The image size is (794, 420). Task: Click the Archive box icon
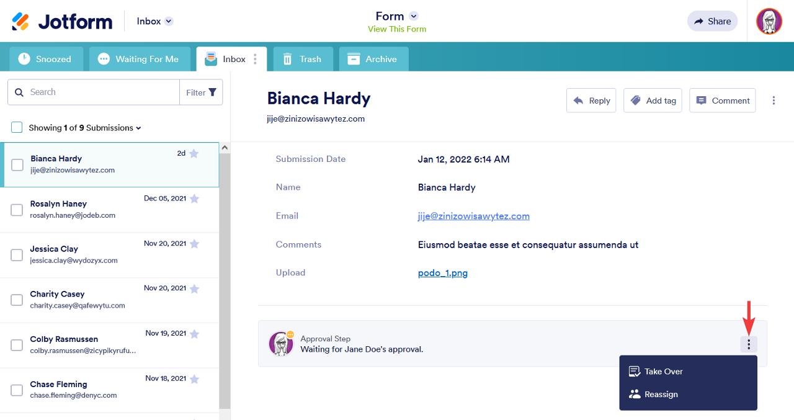pos(354,59)
